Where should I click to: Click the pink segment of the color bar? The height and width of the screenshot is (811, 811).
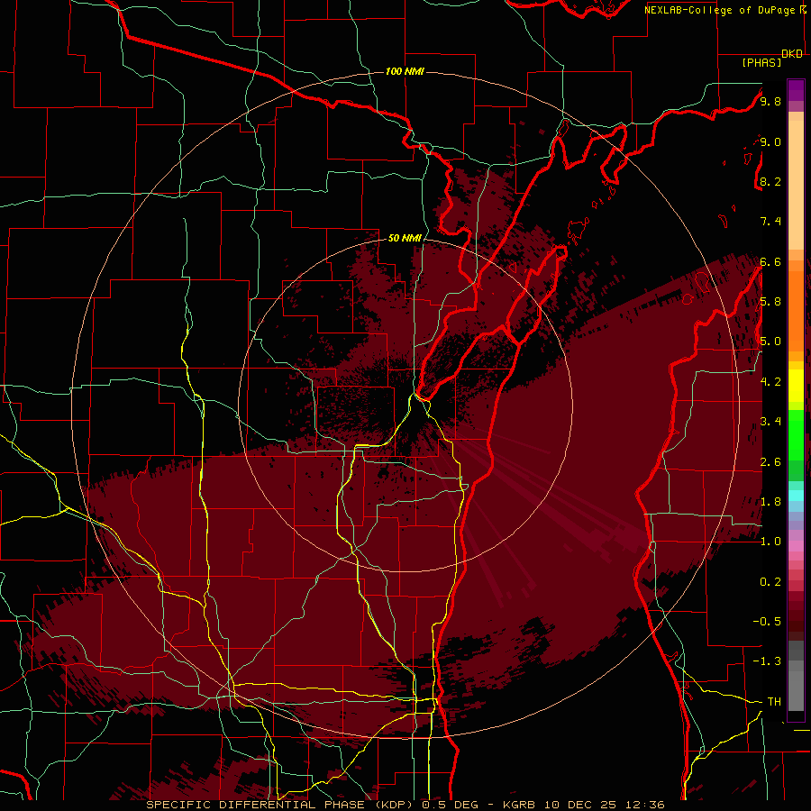(796, 546)
